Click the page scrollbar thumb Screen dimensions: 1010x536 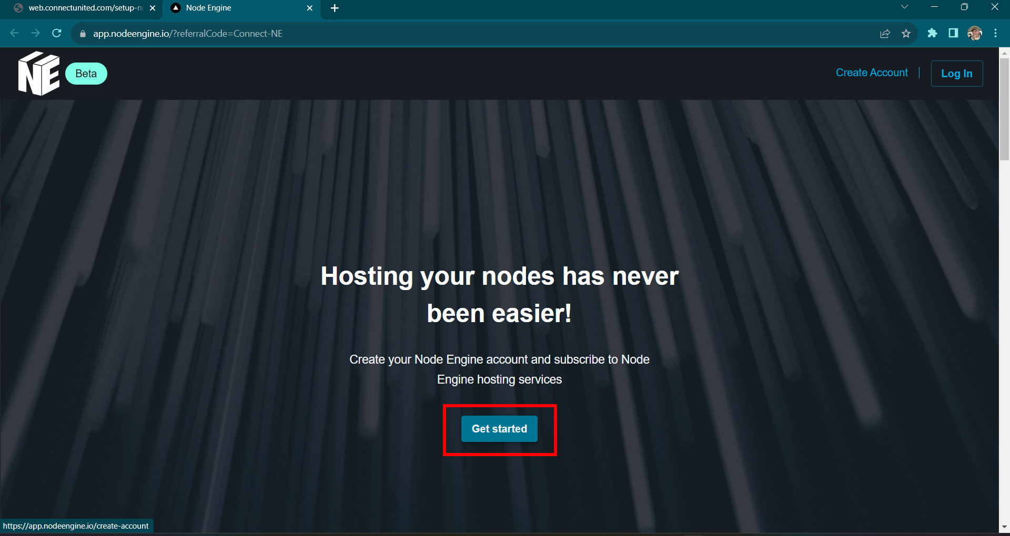(x=1004, y=109)
